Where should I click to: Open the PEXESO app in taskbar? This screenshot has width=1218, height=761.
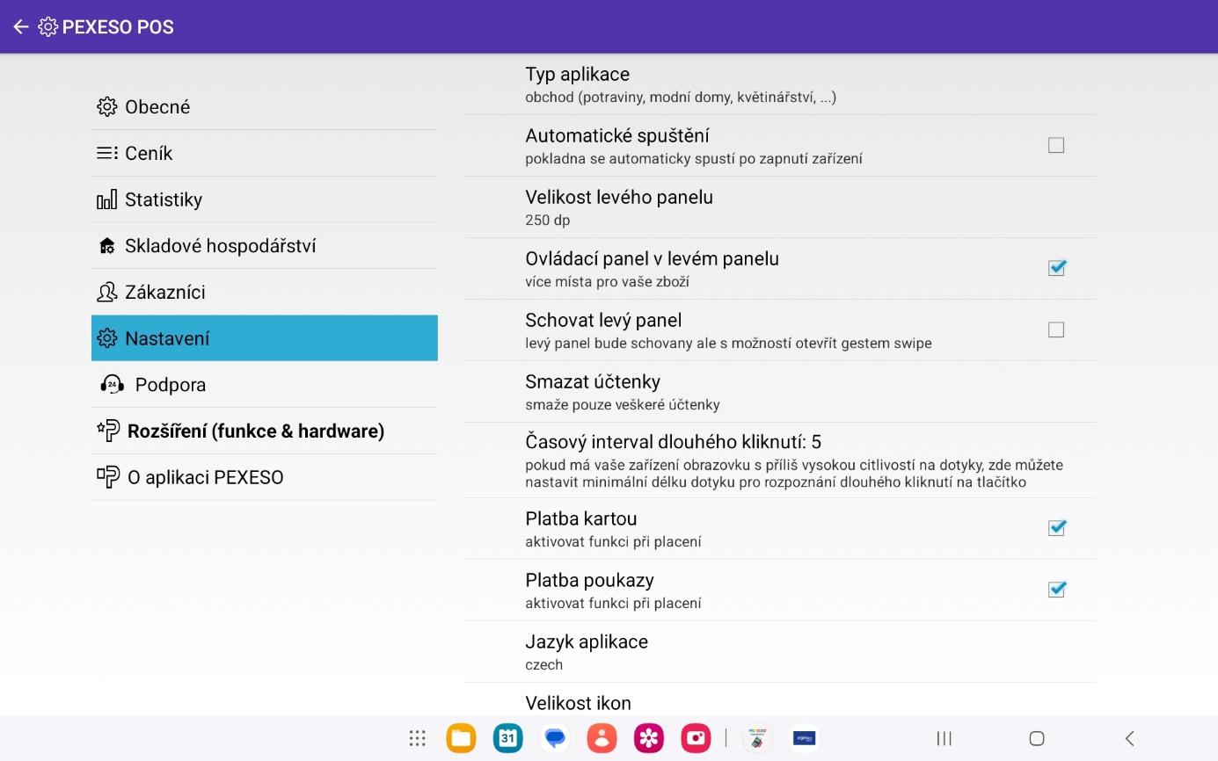coord(756,738)
